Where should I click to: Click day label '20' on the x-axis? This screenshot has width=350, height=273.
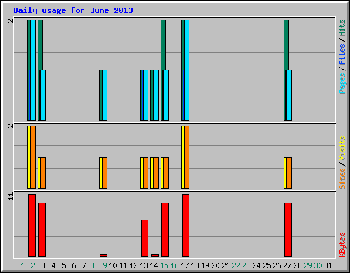[215, 265]
